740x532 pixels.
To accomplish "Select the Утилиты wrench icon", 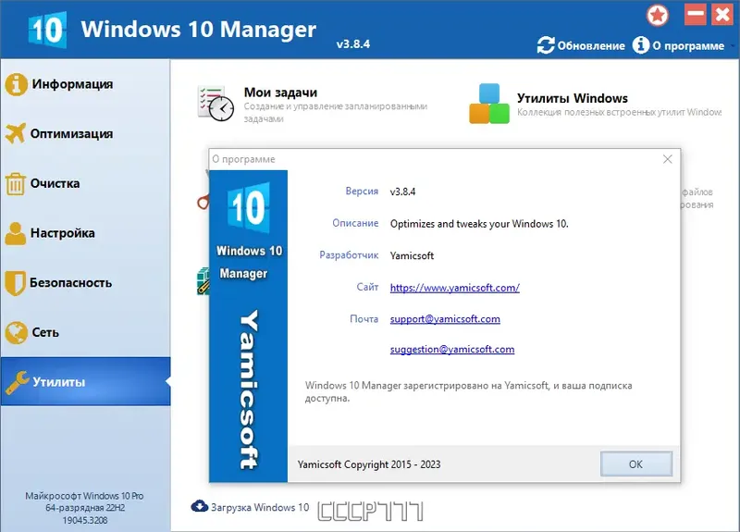I will click(x=17, y=382).
